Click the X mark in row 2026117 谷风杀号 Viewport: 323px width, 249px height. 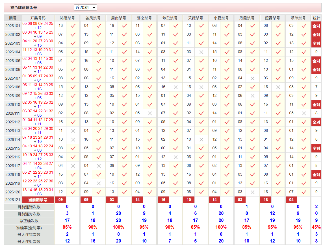point(99,166)
